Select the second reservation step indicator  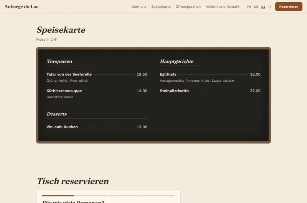(92, 196)
